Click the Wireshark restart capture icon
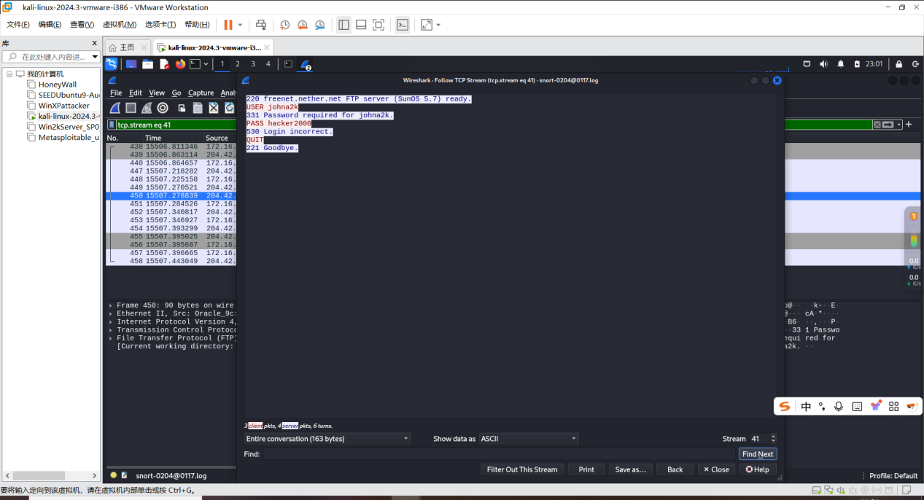Image resolution: width=924 pixels, height=500 pixels. pyautogui.click(x=147, y=108)
